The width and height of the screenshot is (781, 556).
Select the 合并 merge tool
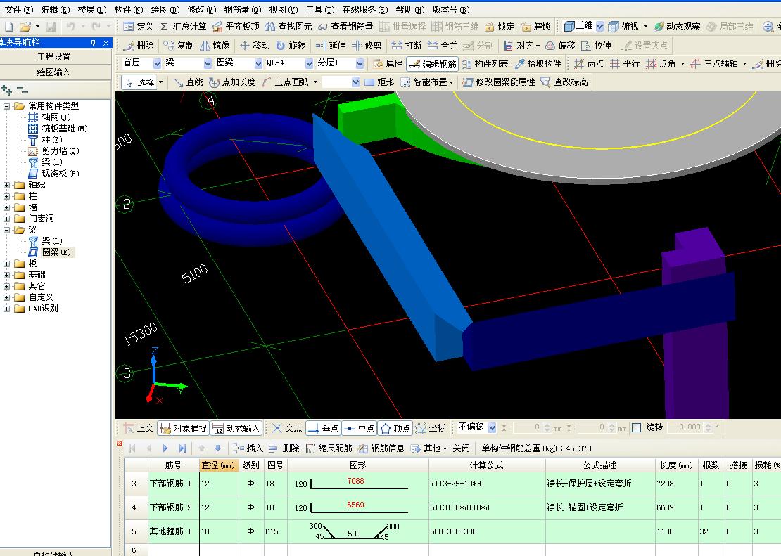click(443, 45)
